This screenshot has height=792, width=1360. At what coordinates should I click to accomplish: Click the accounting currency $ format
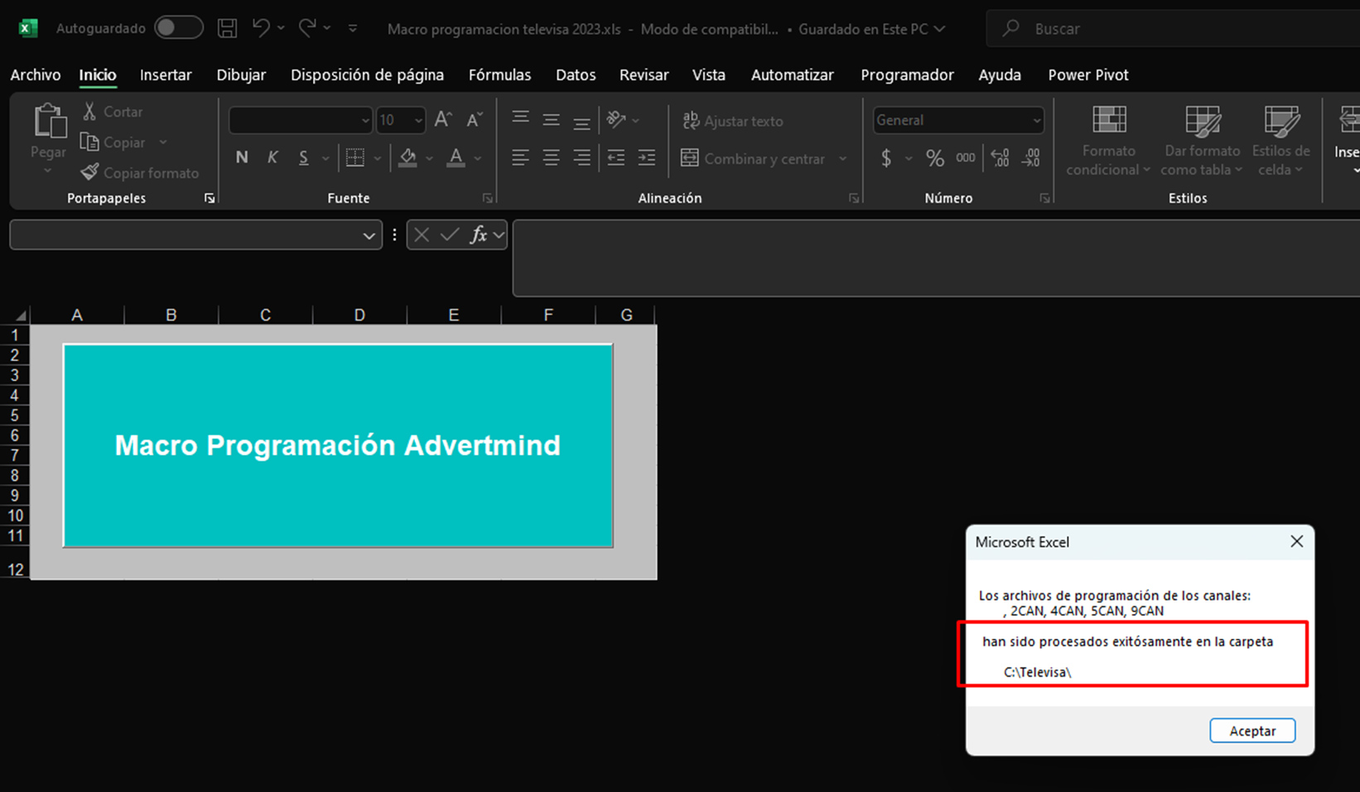(x=886, y=157)
